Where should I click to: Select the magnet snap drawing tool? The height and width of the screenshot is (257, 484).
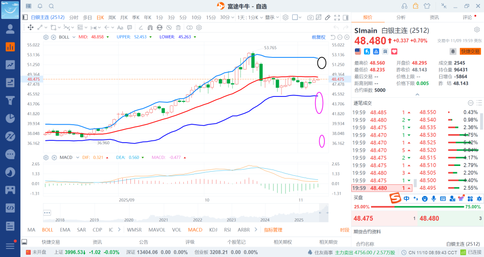[x=150, y=27]
